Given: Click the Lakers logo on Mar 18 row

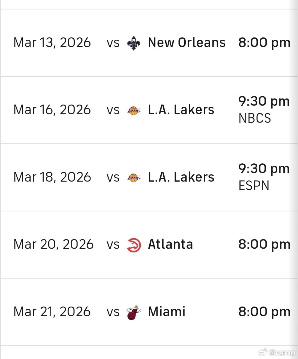Looking at the screenshot, I should click(x=134, y=178).
